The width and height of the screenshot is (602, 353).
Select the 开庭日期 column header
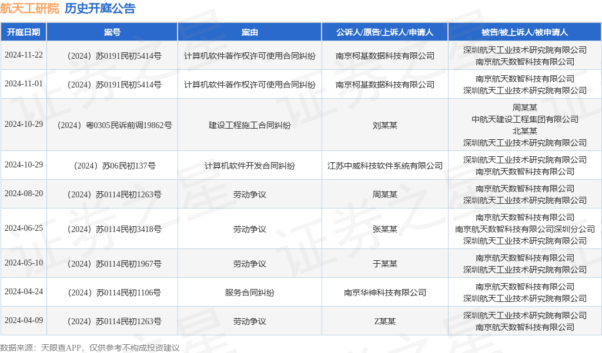pyautogui.click(x=24, y=32)
